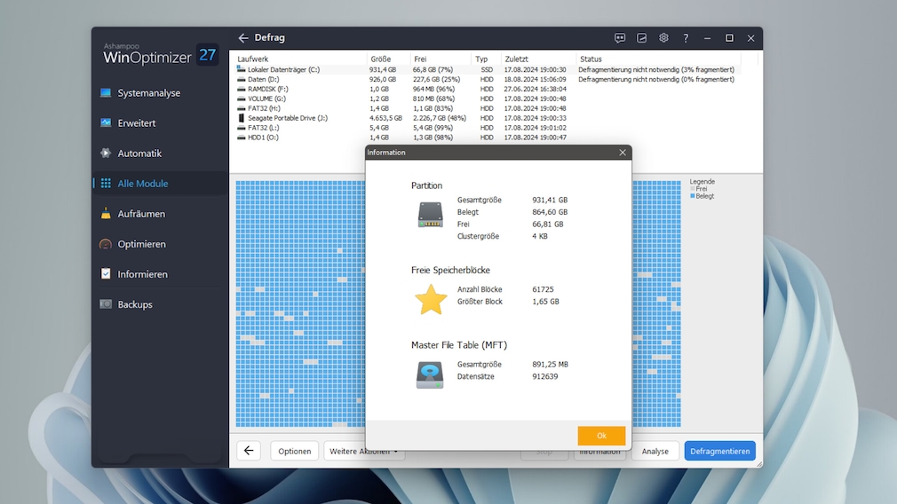Screen dimensions: 897x504
Task: Start with the Defragmentieren button
Action: tap(719, 451)
